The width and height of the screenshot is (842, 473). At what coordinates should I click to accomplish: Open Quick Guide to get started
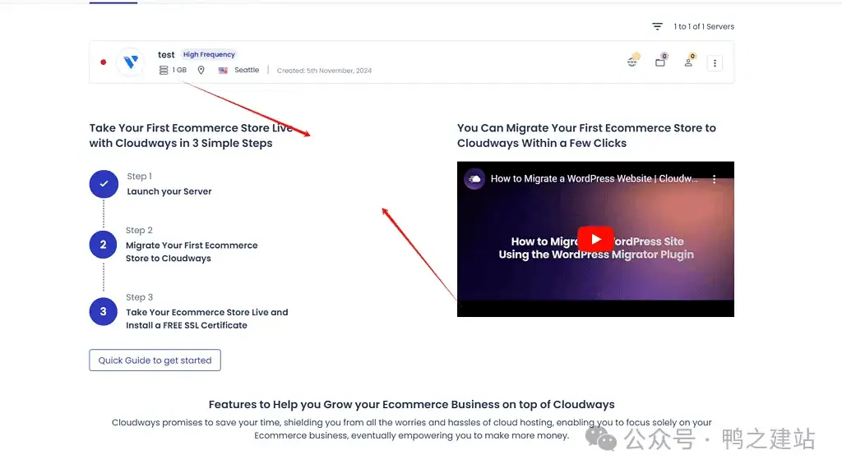pyautogui.click(x=155, y=360)
